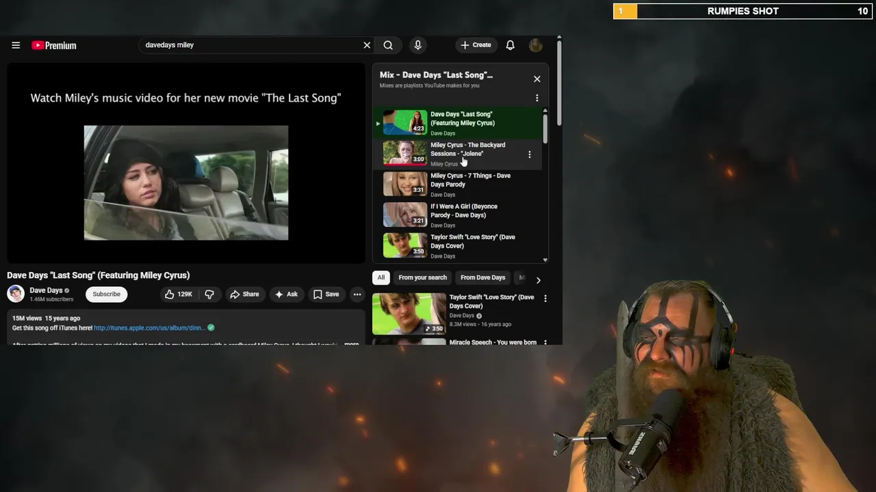Open the Create menu

coord(476,45)
